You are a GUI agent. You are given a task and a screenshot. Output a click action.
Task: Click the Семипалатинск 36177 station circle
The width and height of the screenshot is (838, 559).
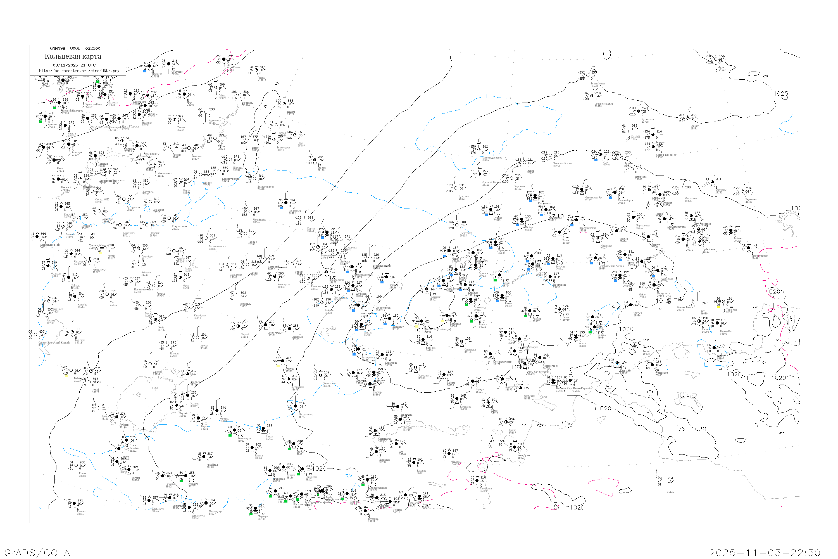pyautogui.click(x=491, y=354)
